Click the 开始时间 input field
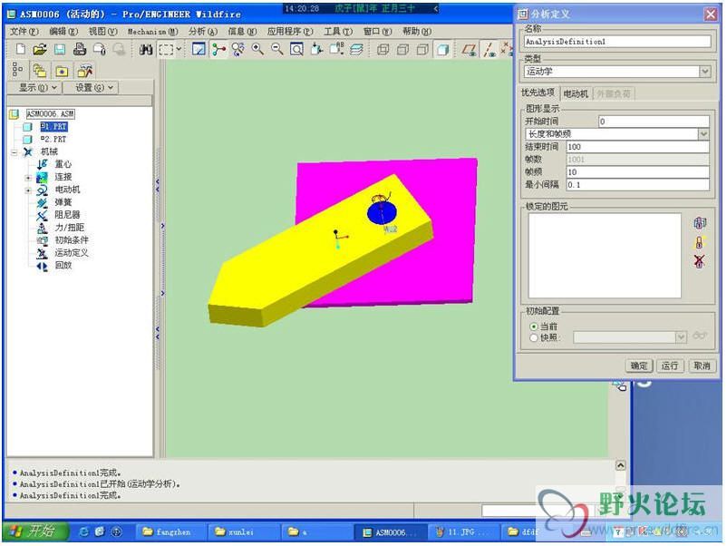The width and height of the screenshot is (727, 546). pyautogui.click(x=654, y=122)
